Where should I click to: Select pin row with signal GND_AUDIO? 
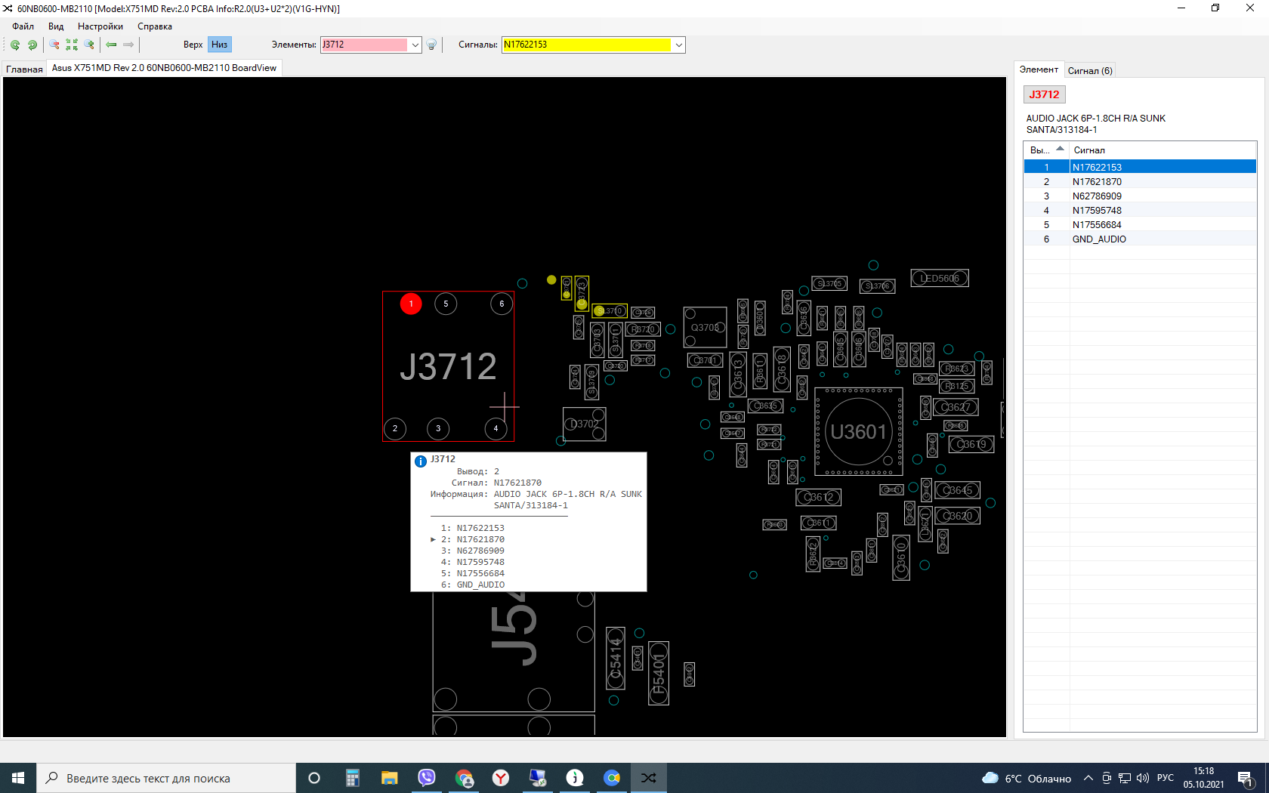[1140, 239]
